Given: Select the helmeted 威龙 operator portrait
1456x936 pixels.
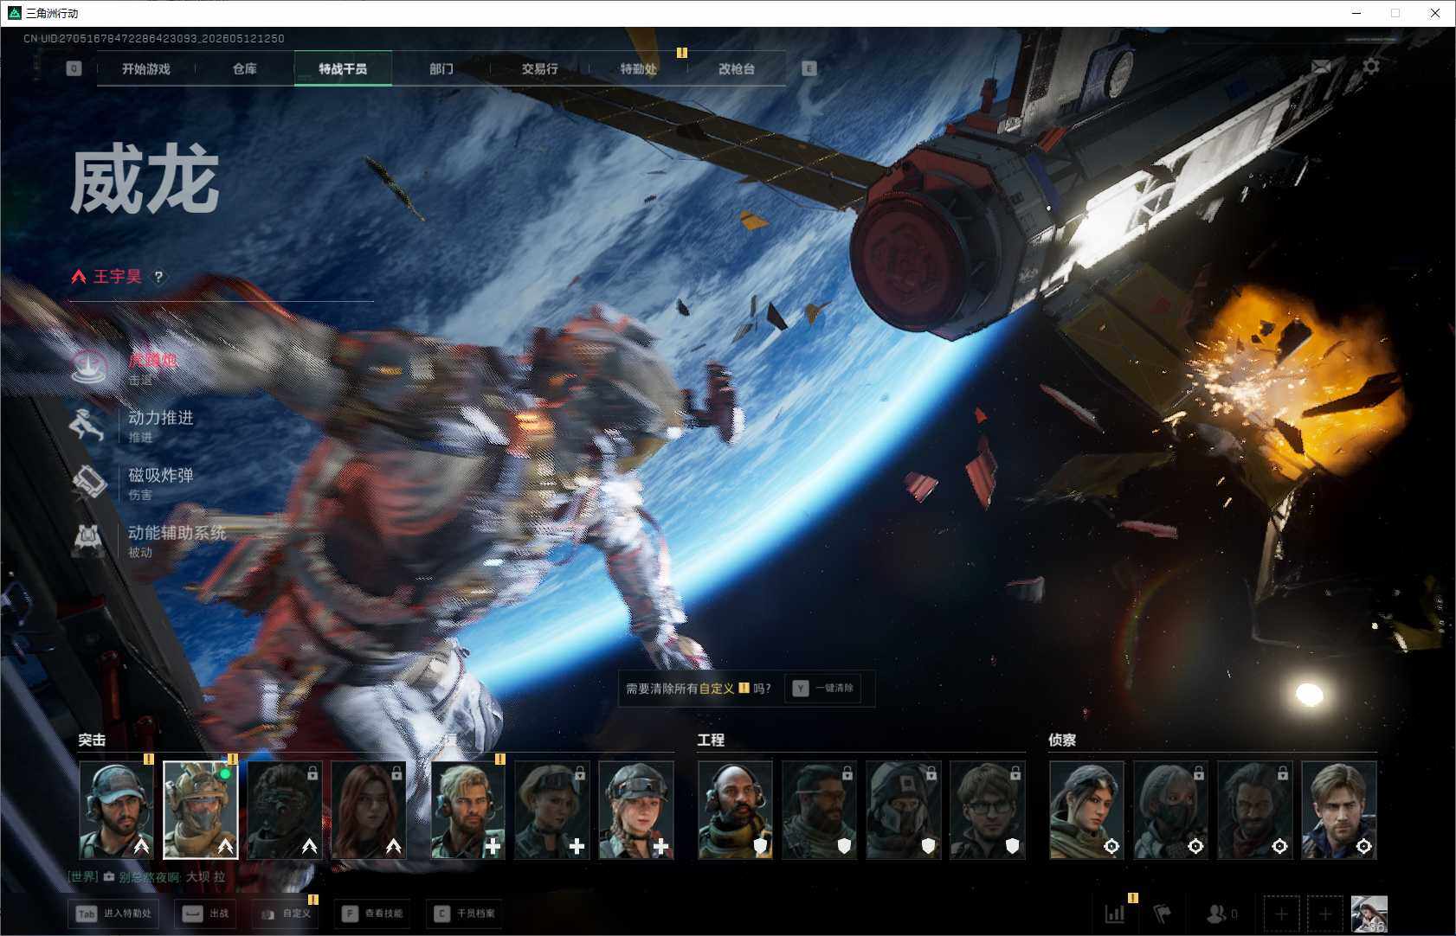Looking at the screenshot, I should pos(201,810).
